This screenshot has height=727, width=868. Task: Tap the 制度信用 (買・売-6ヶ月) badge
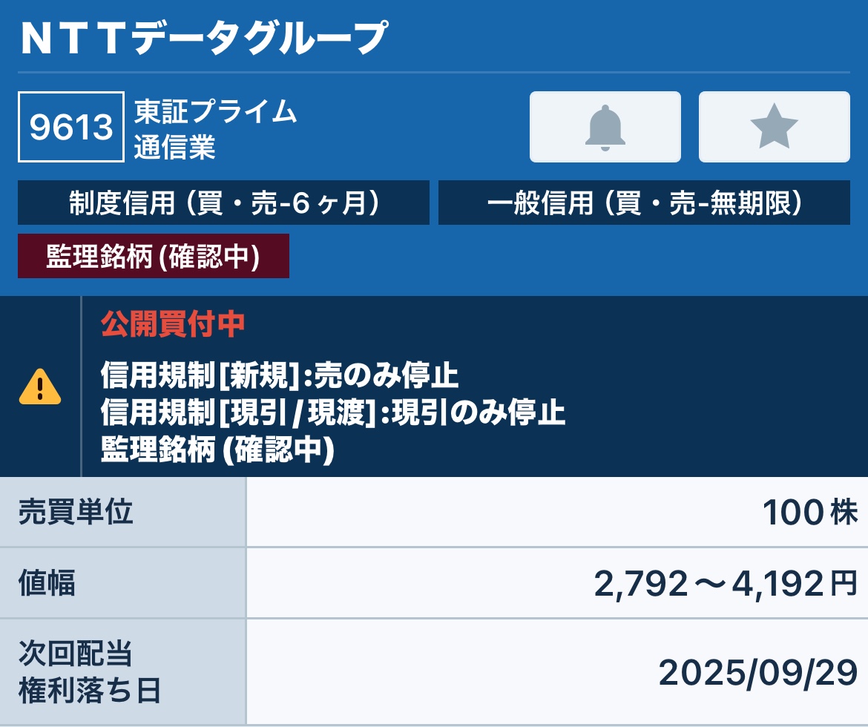(x=223, y=202)
